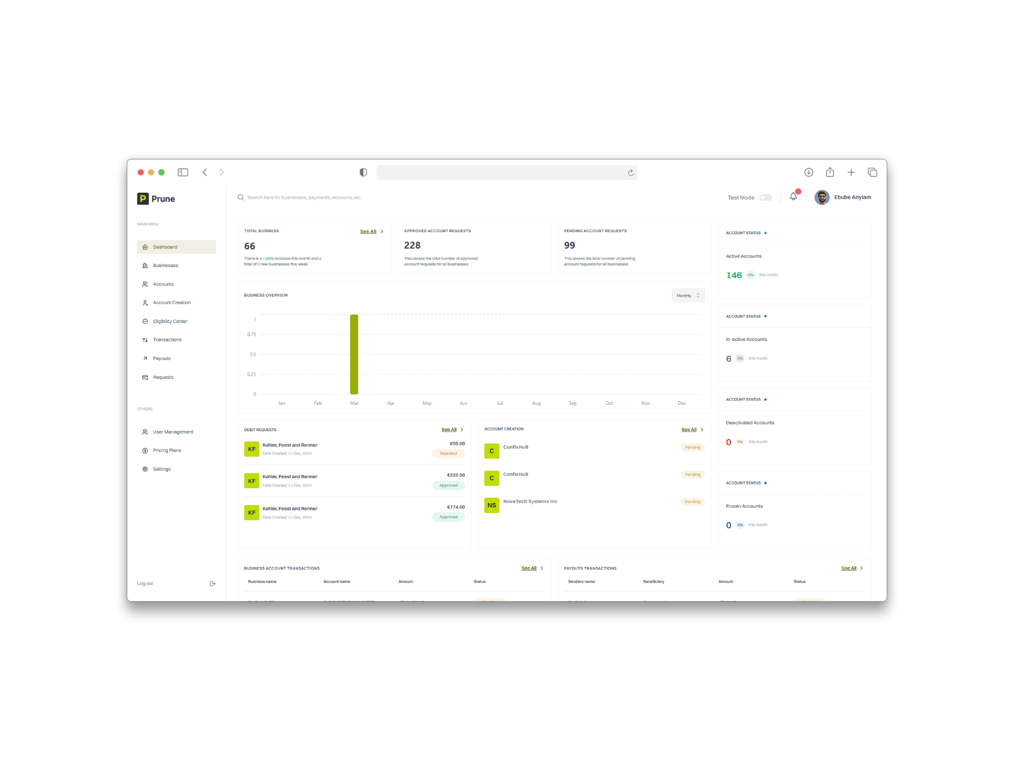Click the Approved Account Requests value 228
This screenshot has height=760, width=1014.
tap(412, 245)
